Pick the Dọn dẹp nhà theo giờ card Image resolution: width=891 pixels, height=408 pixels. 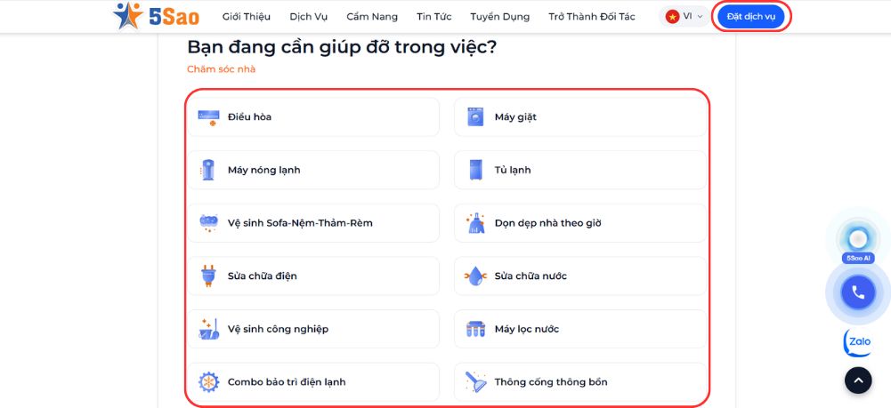(x=580, y=223)
